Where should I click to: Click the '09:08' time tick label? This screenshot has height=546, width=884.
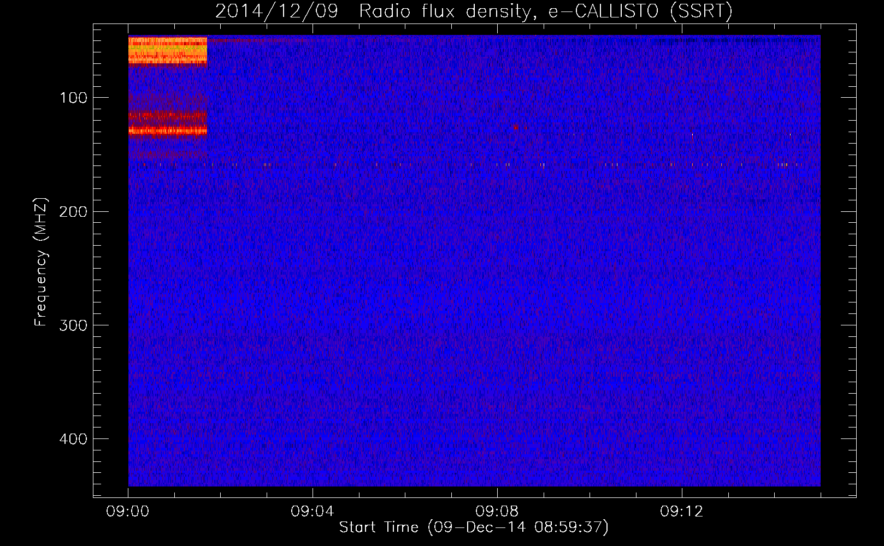(x=497, y=512)
